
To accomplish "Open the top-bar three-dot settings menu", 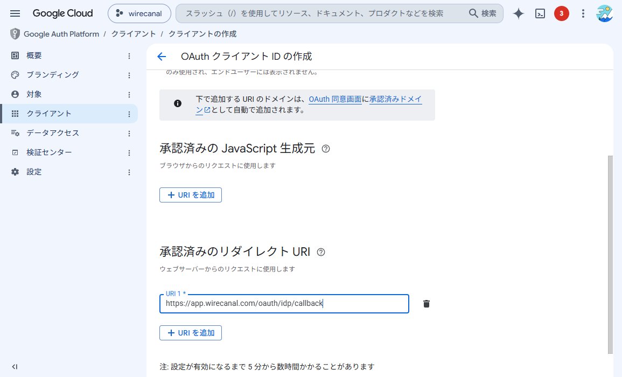I will point(583,13).
